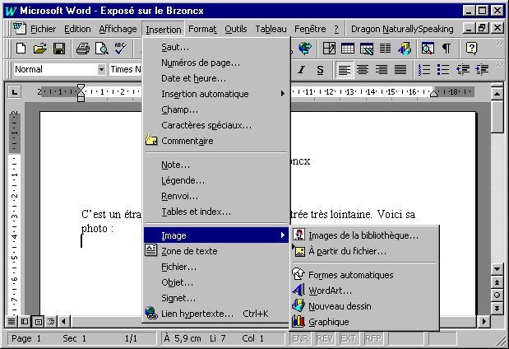Go to the previous page button
509x349 pixels.
[x=497, y=282]
